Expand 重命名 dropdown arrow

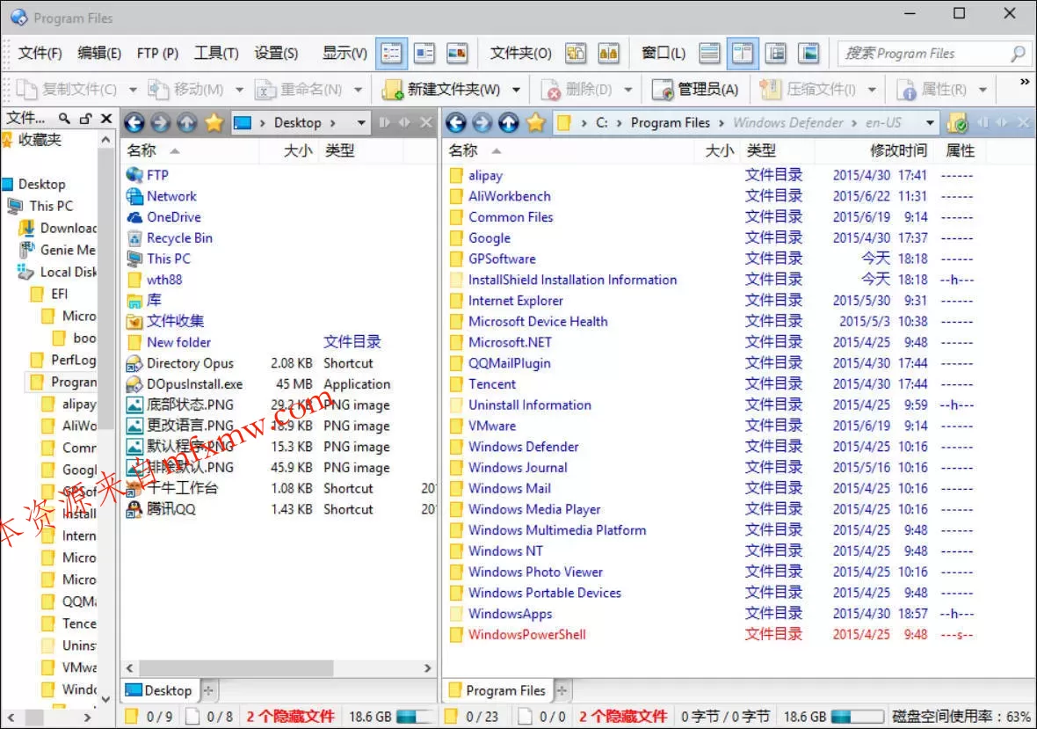[358, 90]
